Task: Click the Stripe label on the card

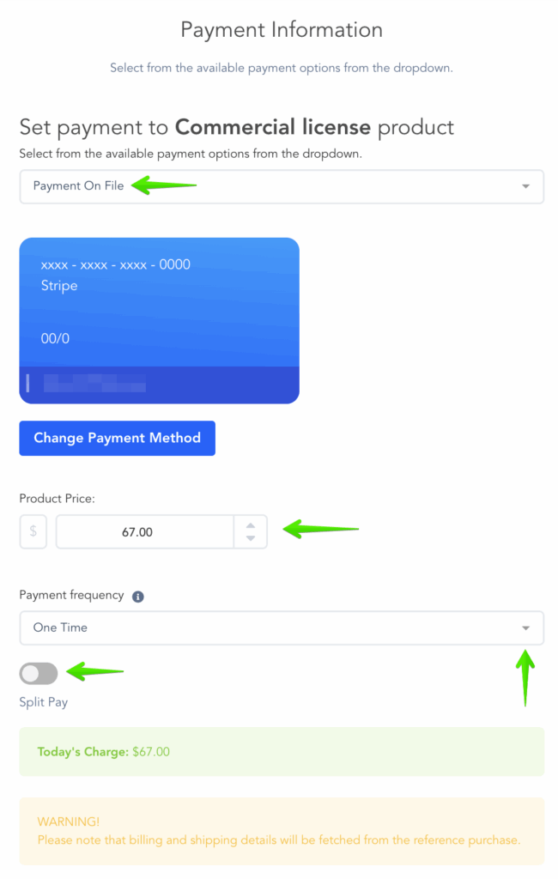Action: [x=59, y=286]
